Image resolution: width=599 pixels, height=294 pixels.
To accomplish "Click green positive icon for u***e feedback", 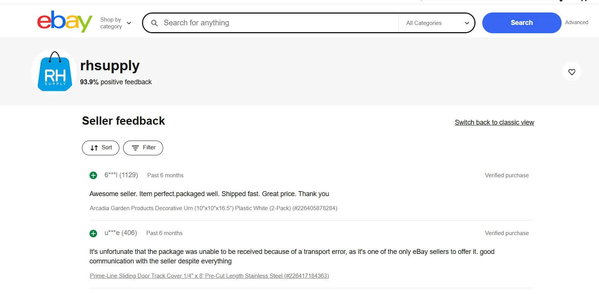I will [x=93, y=234].
